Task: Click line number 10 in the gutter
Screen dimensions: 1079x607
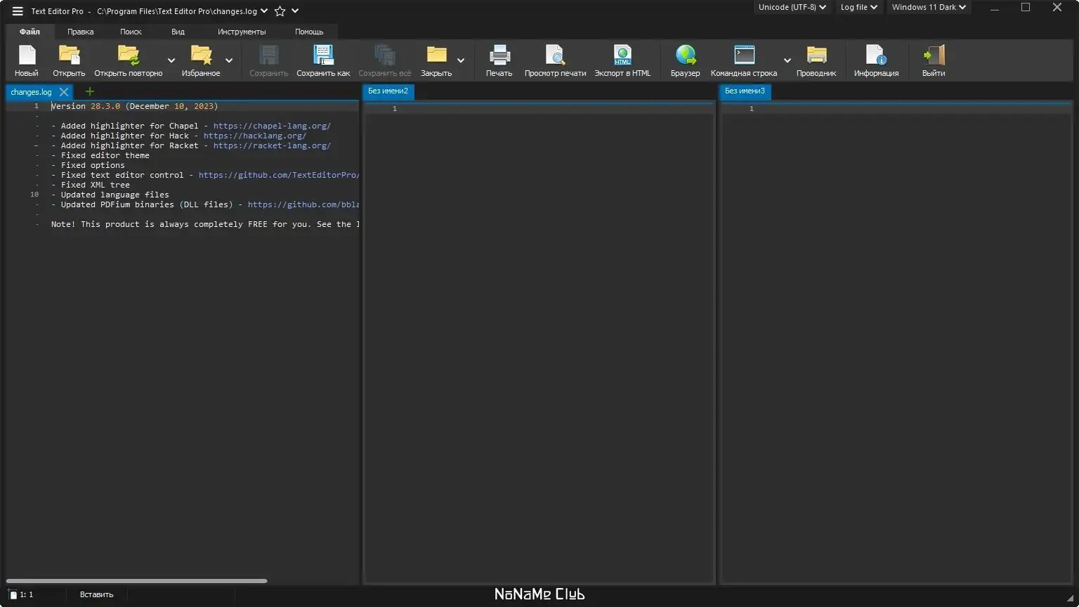Action: (34, 195)
